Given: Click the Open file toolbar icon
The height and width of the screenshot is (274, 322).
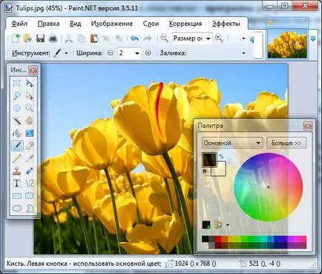Looking at the screenshot, I should click(x=27, y=39).
